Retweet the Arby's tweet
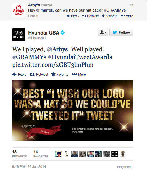The width and height of the screenshot is (147, 175). point(91,16)
